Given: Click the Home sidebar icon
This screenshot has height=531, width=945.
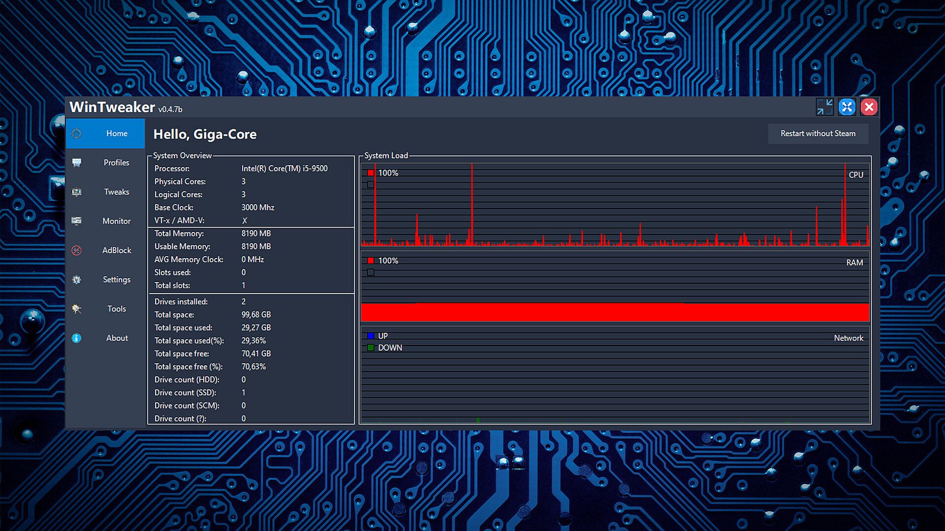Looking at the screenshot, I should pos(77,133).
